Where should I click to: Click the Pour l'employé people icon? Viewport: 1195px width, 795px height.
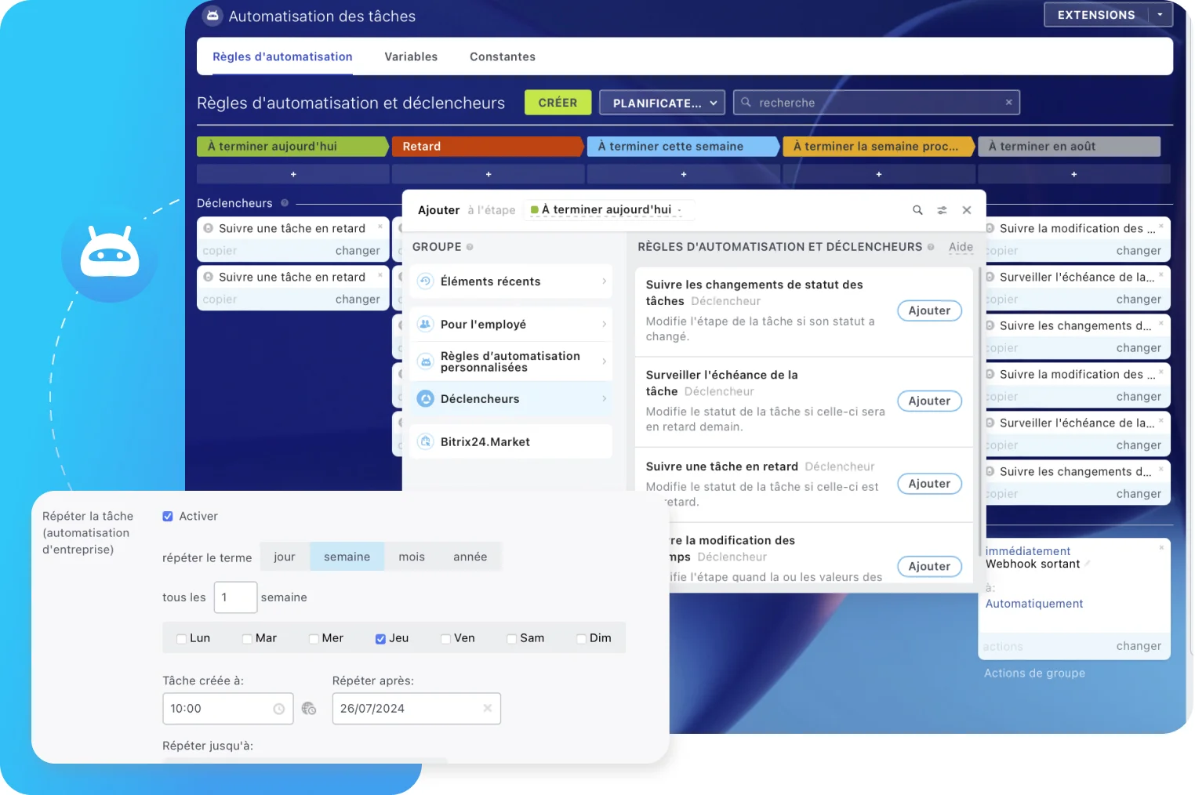[424, 323]
